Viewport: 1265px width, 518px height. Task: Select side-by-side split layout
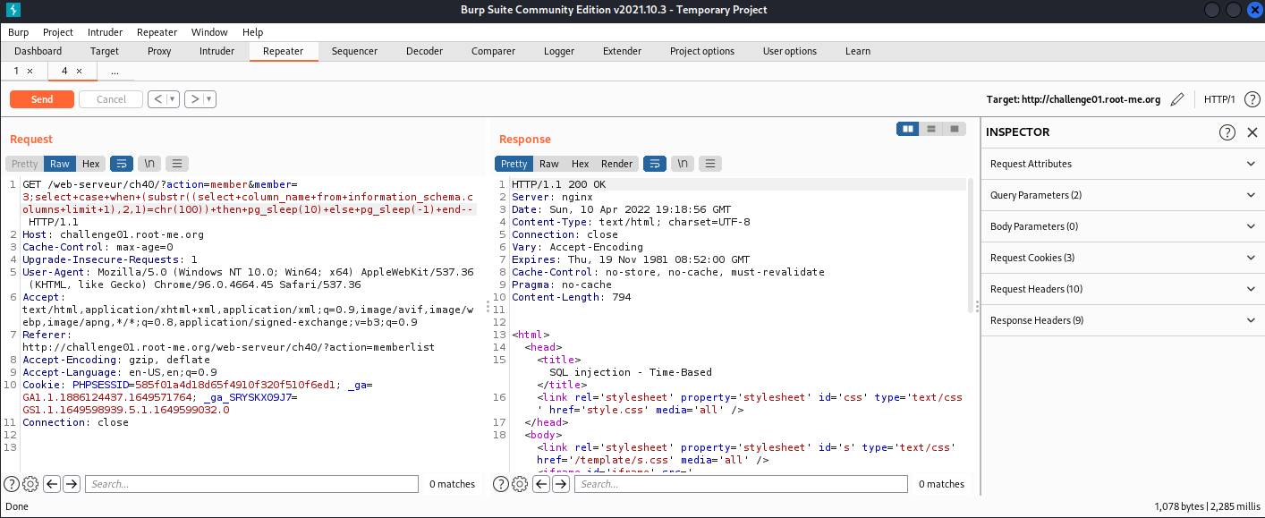pyautogui.click(x=908, y=129)
